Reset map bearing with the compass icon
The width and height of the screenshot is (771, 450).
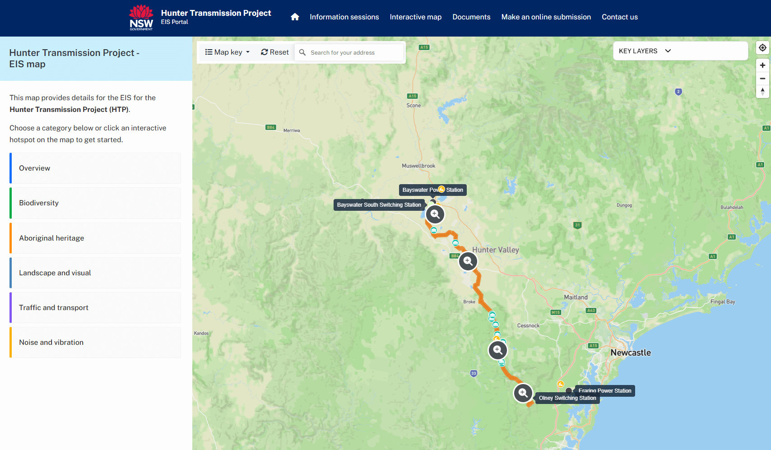click(762, 91)
